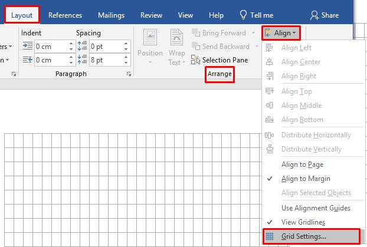The height and width of the screenshot is (247, 367).
Task: Click the Tell me lightbulb icon
Action: (x=243, y=15)
